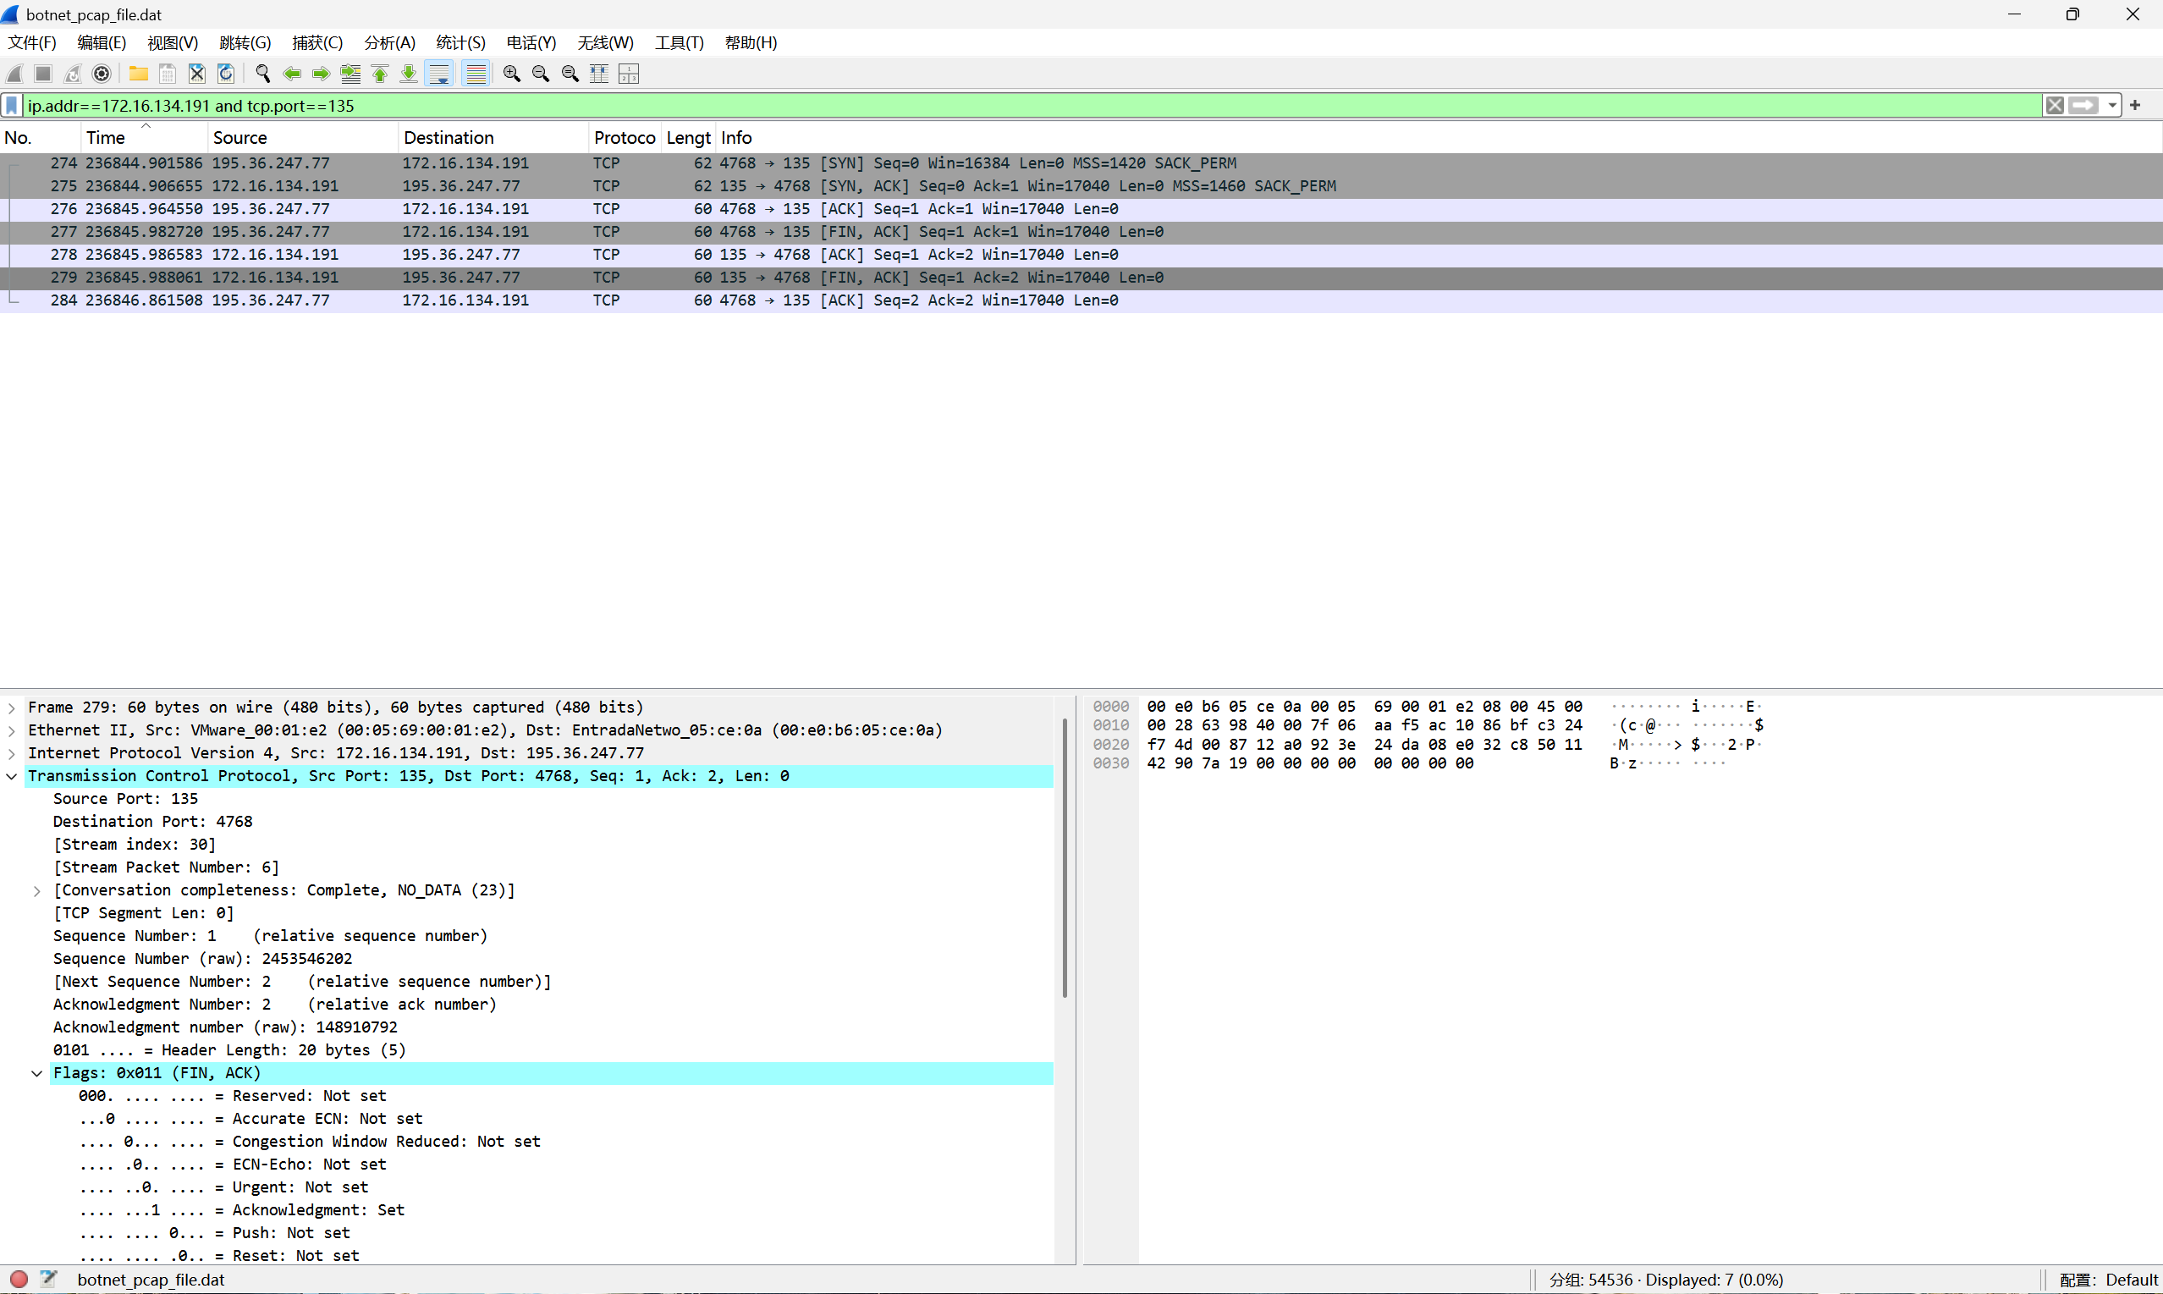The width and height of the screenshot is (2163, 1294).
Task: Click the zoom in icon
Action: tap(512, 74)
